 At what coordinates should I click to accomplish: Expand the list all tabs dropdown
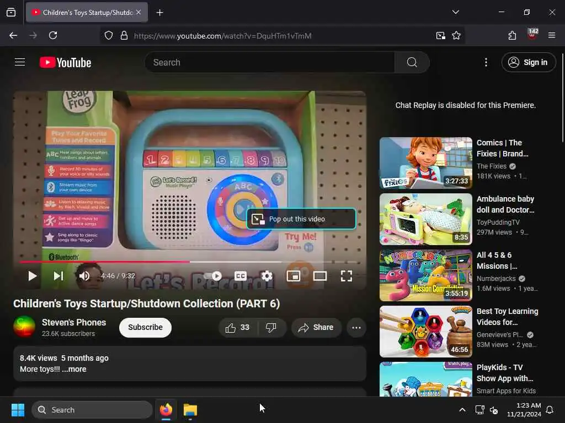[455, 12]
